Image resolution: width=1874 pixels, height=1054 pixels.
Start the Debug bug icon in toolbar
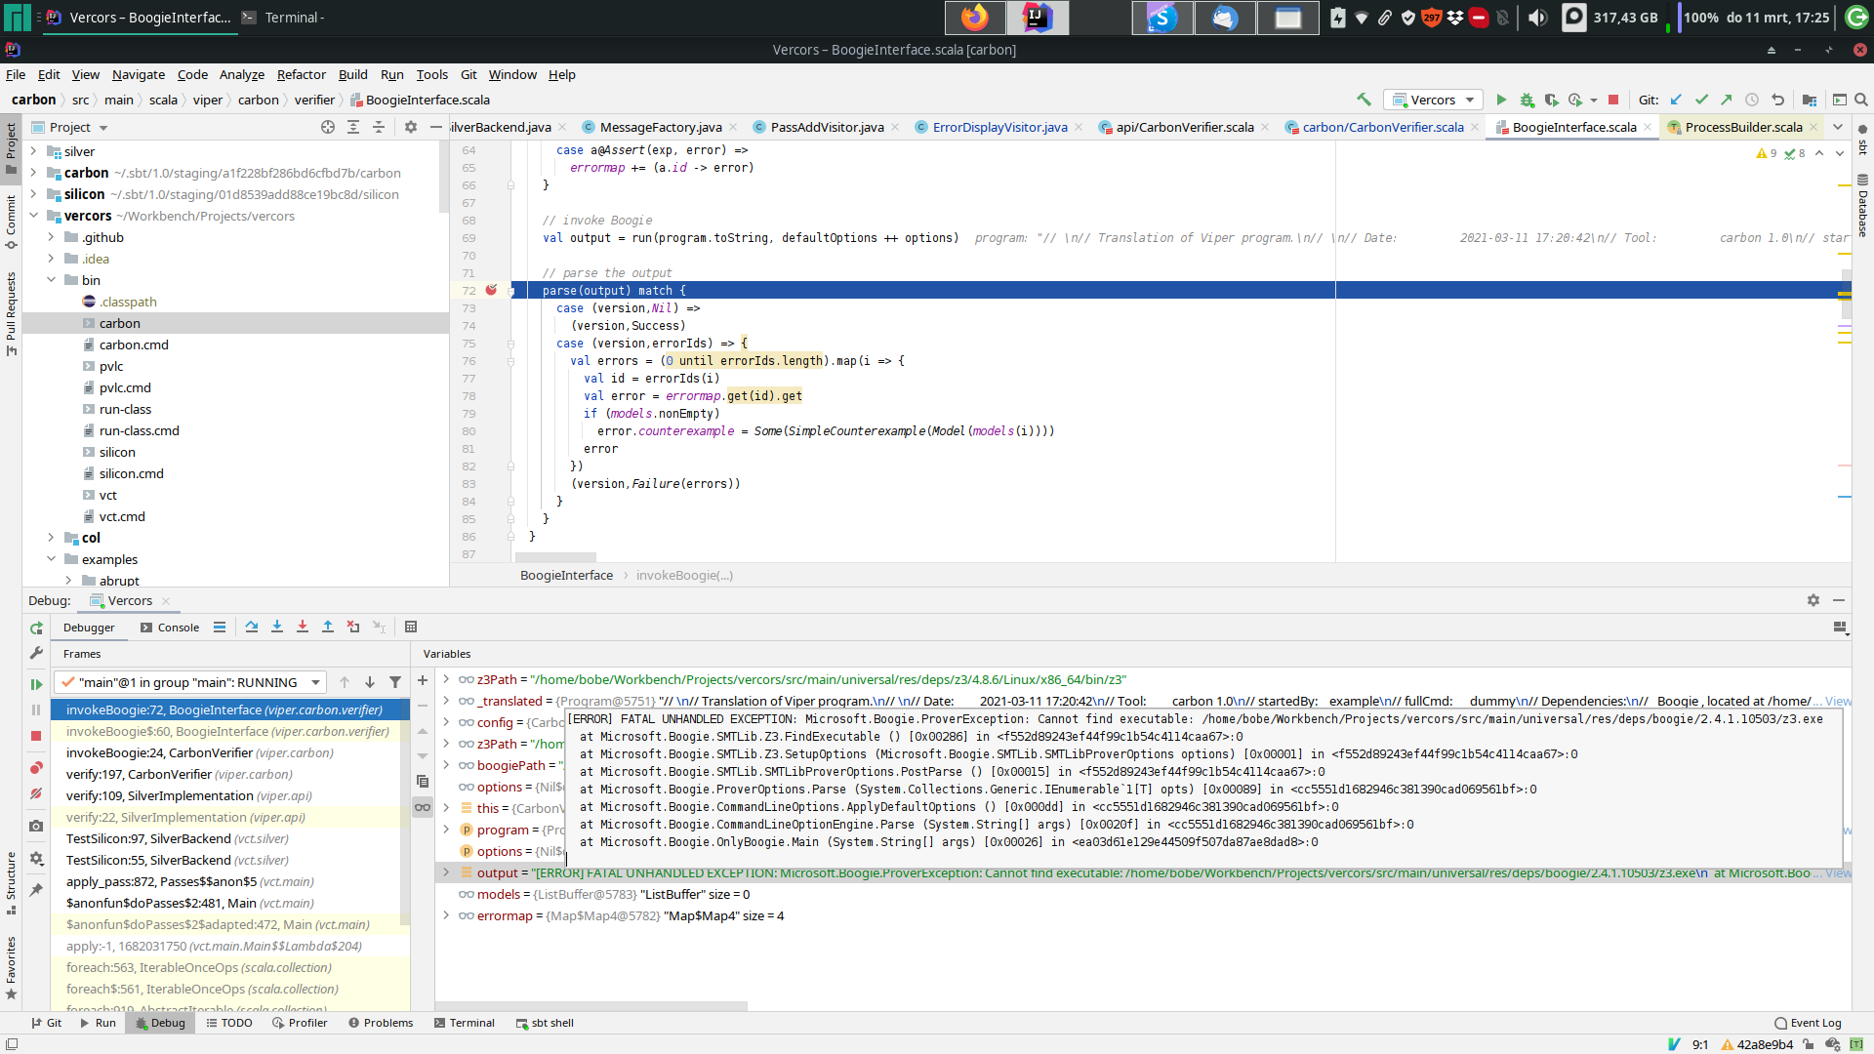tap(1528, 100)
